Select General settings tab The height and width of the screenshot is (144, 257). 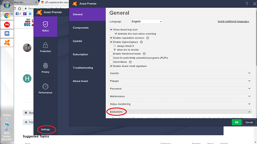click(87, 14)
